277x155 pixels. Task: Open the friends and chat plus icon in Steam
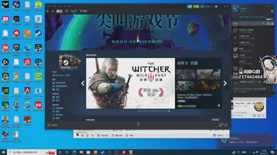226,125
